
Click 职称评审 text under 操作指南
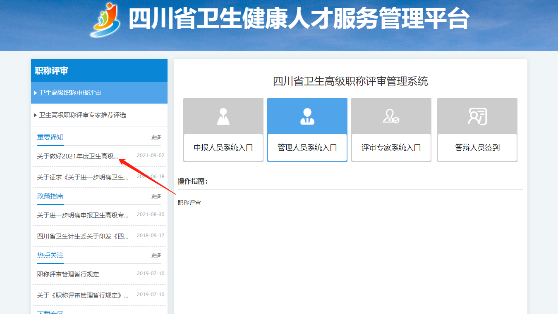[x=189, y=203]
